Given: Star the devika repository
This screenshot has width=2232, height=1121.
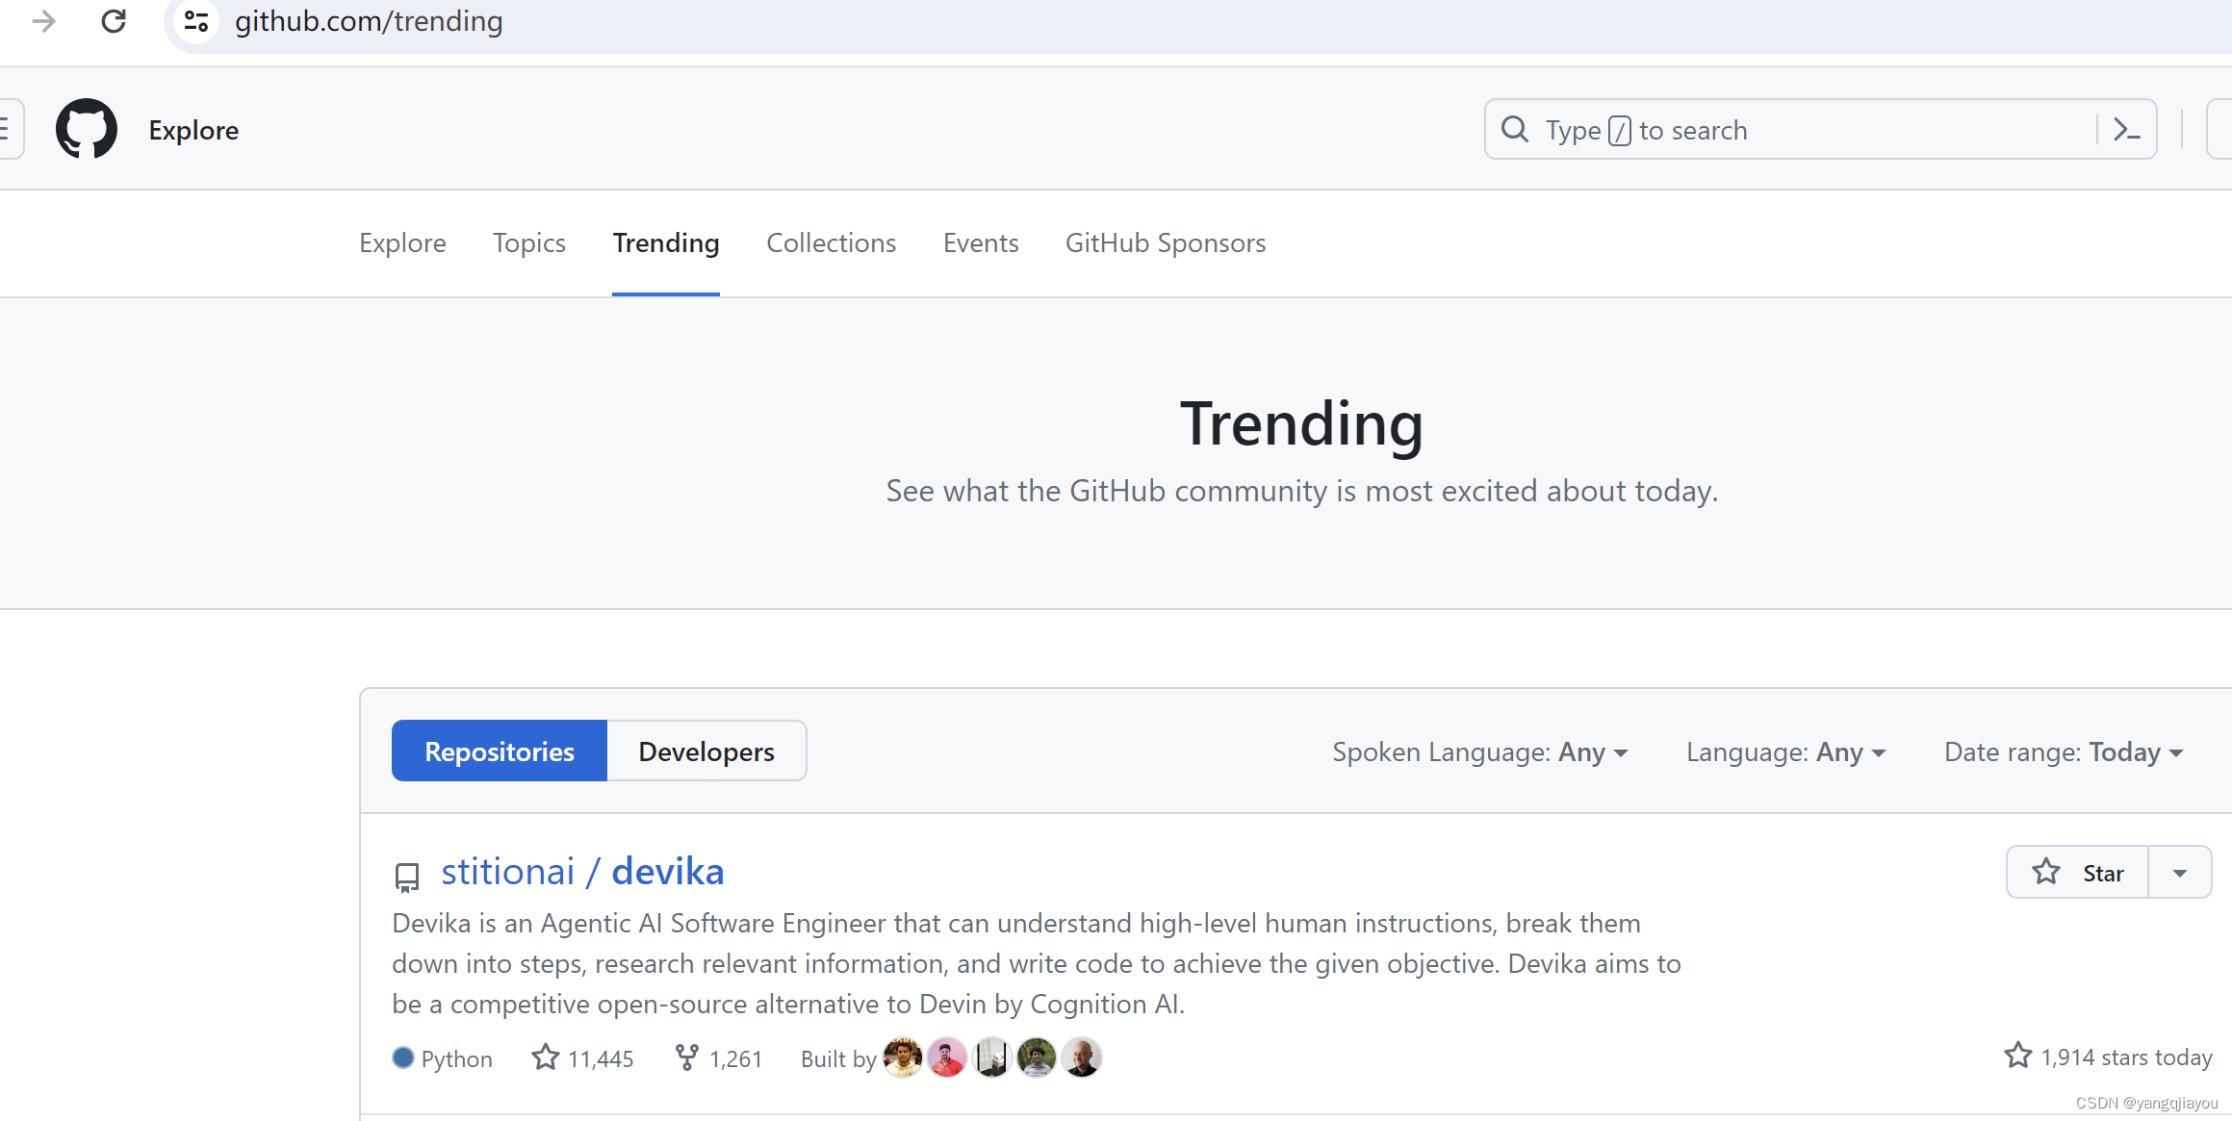Looking at the screenshot, I should click(2077, 872).
